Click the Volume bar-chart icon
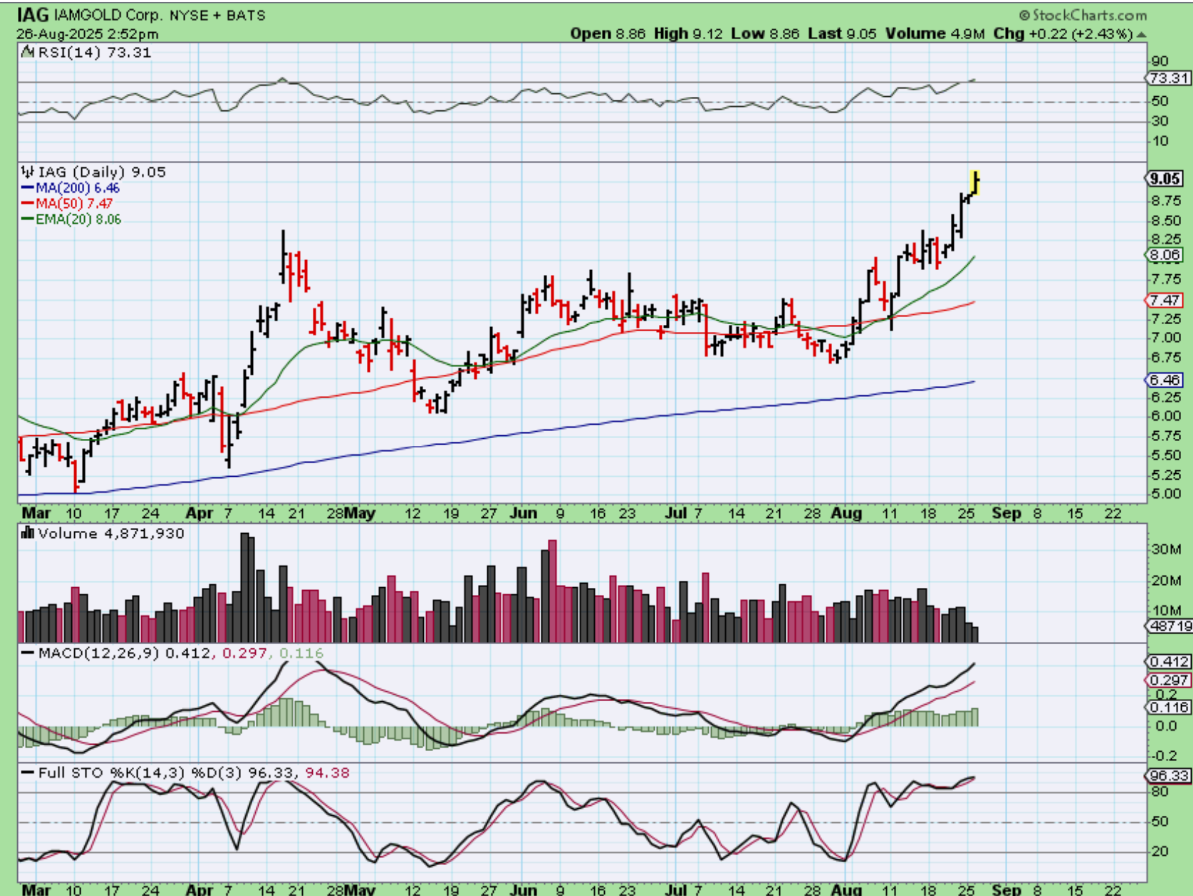This screenshot has width=1193, height=896. pos(28,533)
